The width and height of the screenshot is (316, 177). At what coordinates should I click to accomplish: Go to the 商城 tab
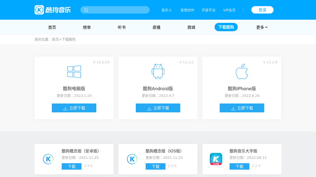[x=191, y=27]
